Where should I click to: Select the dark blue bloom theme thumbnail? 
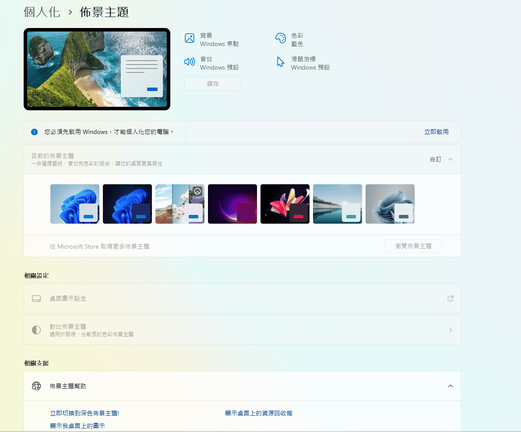(127, 204)
